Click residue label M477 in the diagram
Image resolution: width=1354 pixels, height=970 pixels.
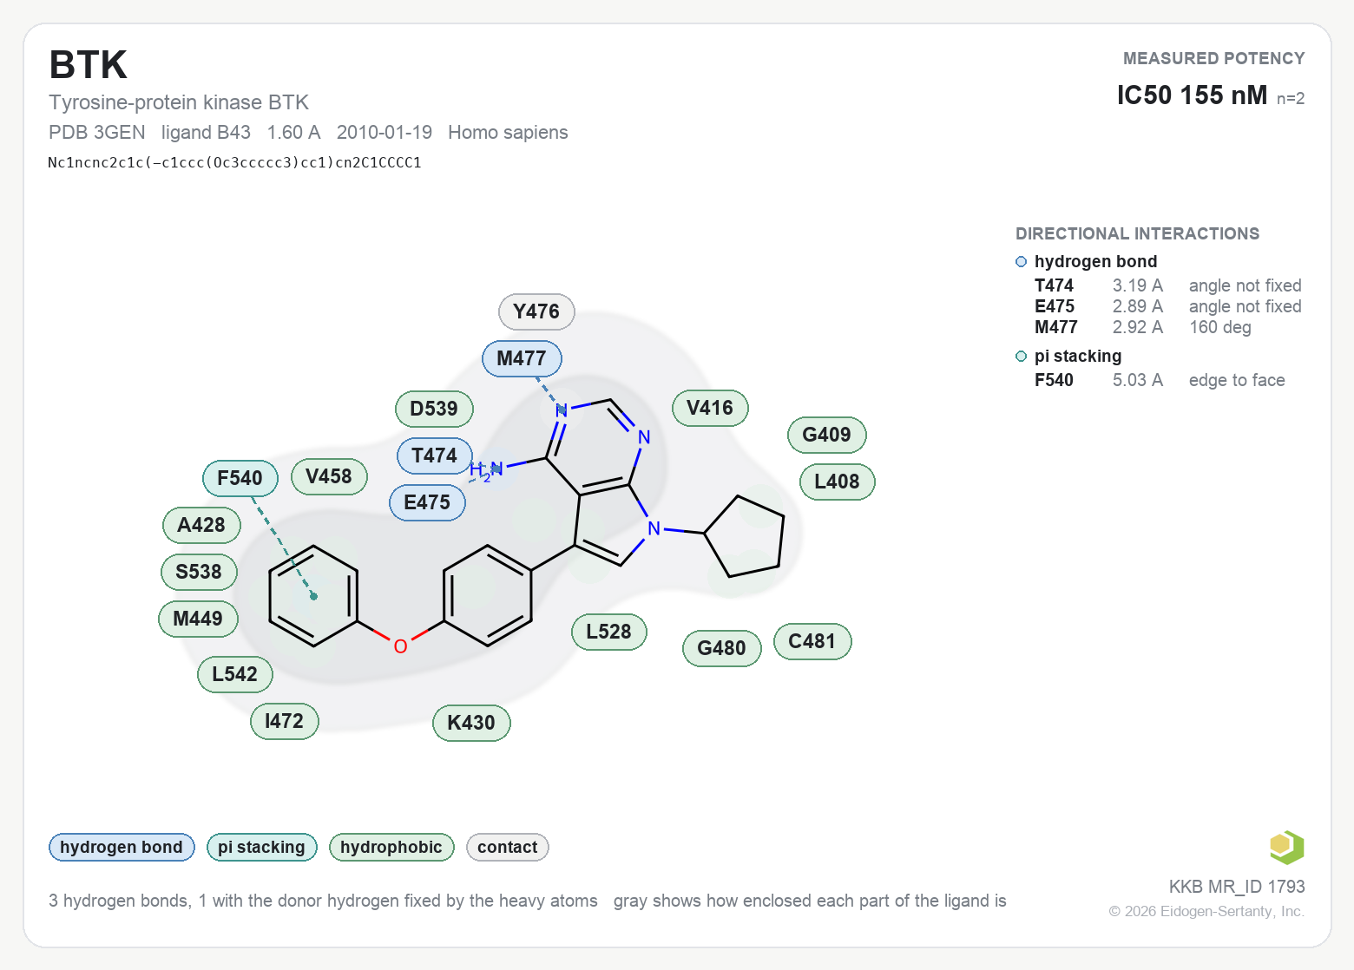522,359
